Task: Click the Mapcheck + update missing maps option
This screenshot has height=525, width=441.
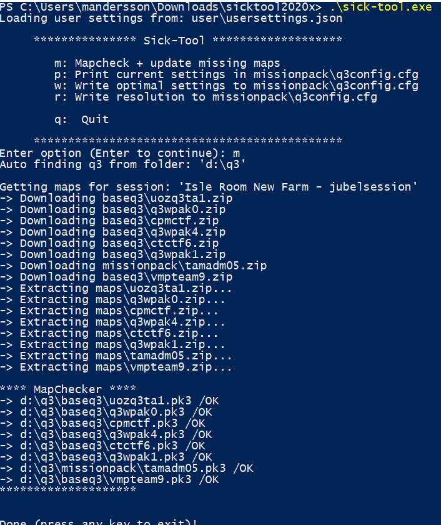Action: point(167,63)
